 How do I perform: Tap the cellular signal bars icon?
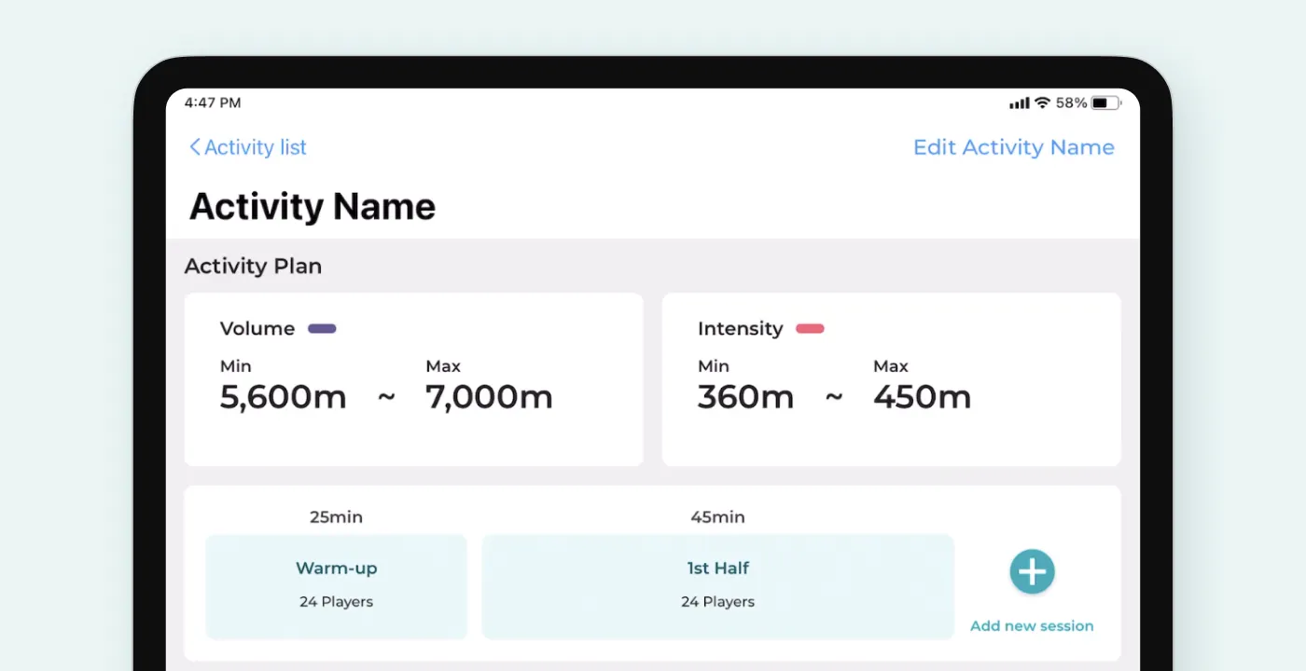coord(1019,103)
